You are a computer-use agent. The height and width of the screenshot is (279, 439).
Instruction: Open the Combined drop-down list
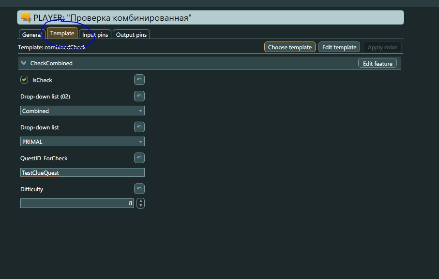[82, 111]
